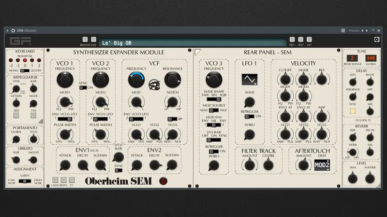
Task: Click the GLOBAL tune 440 display
Action: [x=371, y=58]
